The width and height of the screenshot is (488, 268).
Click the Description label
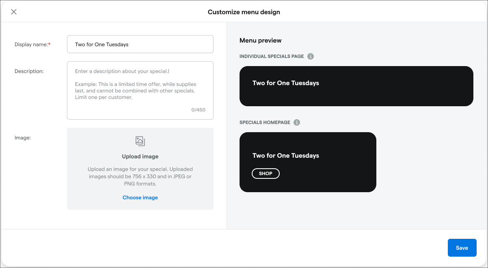29,71
